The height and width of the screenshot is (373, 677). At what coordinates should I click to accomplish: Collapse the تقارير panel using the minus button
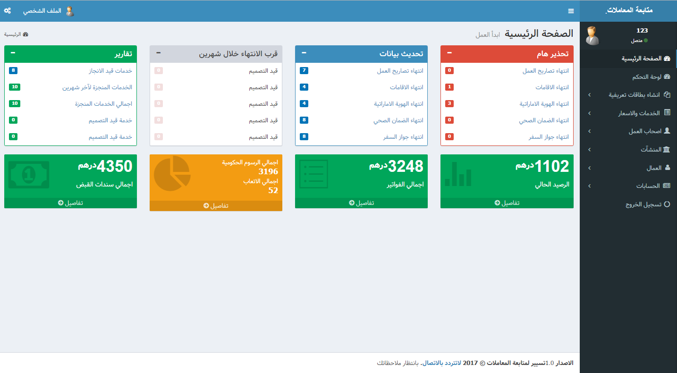tap(13, 53)
